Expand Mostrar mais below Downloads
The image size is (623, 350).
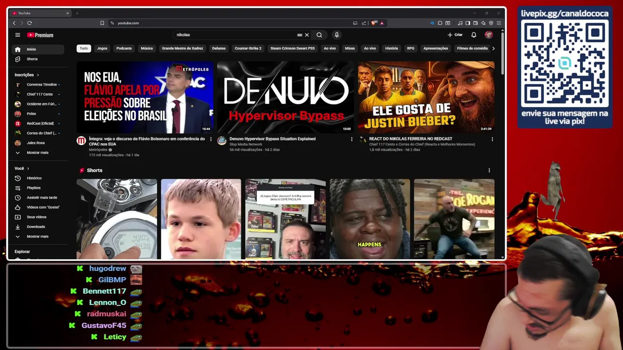click(x=38, y=236)
